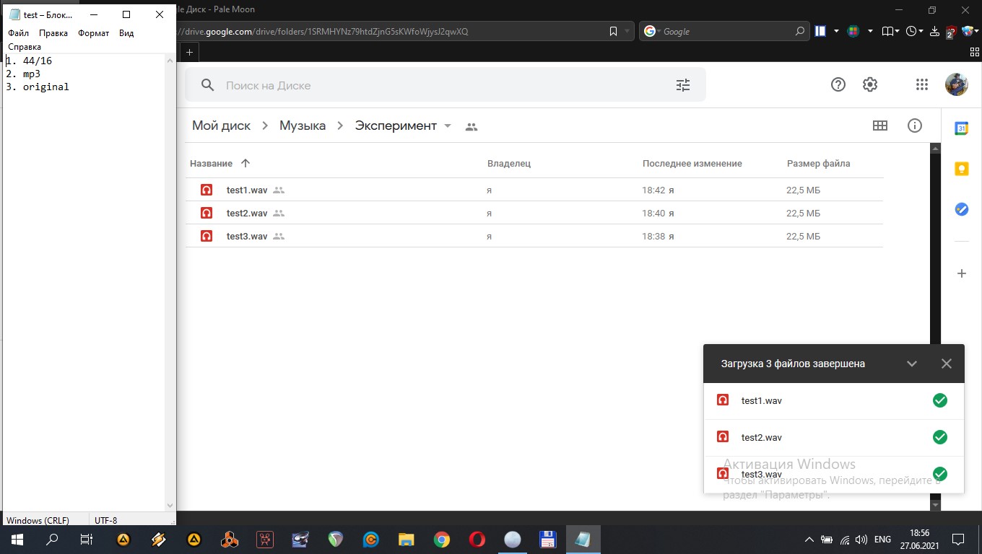
Task: Launch Google Chrome from taskbar
Action: [442, 540]
